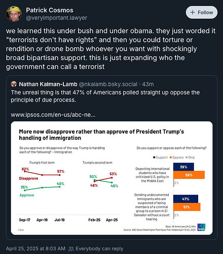Image resolution: width=223 pixels, height=254 pixels.
Task: Open the 43m timestamp on quoted post
Action: [148, 84]
